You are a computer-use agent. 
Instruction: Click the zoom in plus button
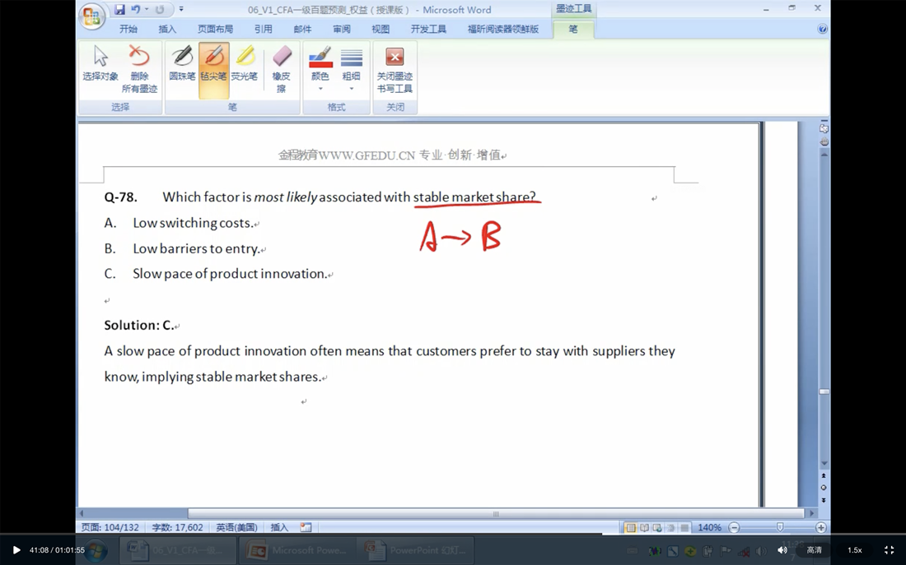click(820, 527)
